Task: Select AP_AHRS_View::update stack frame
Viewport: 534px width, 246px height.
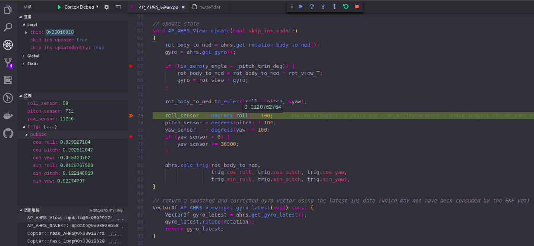Action: [72, 218]
